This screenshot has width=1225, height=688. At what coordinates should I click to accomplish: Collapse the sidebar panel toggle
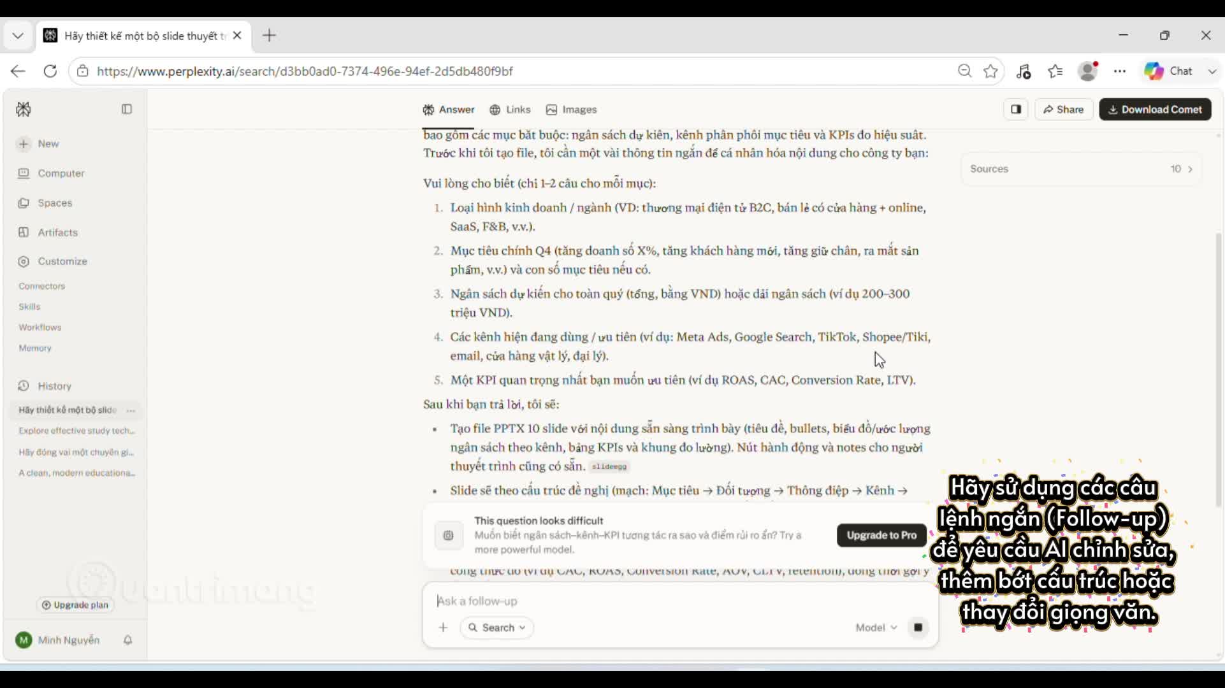click(127, 110)
